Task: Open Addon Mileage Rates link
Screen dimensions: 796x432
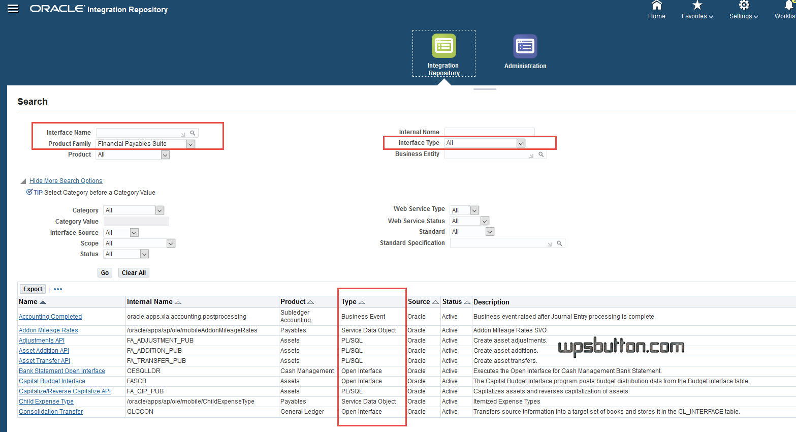Action: (48, 330)
